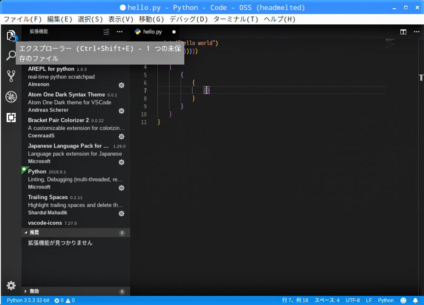424x305 pixels.
Task: Open the ヘルプ(H) menu
Action: (x=279, y=19)
